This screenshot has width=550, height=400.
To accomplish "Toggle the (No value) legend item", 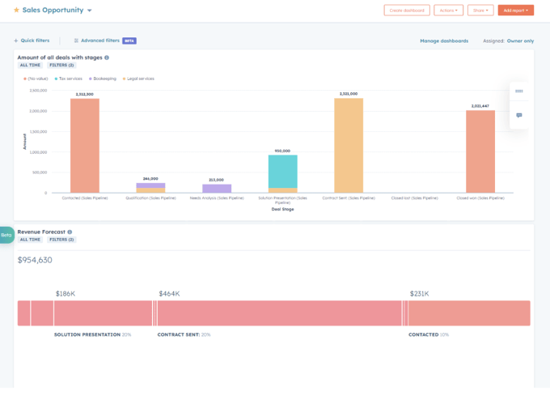I will pyautogui.click(x=36, y=79).
